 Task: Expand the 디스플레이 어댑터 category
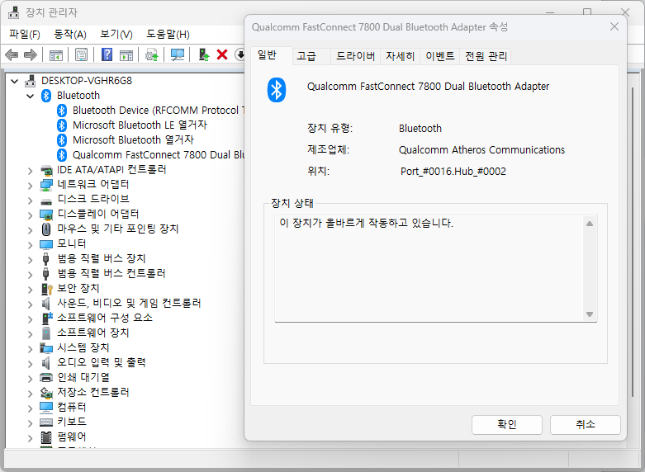point(30,215)
